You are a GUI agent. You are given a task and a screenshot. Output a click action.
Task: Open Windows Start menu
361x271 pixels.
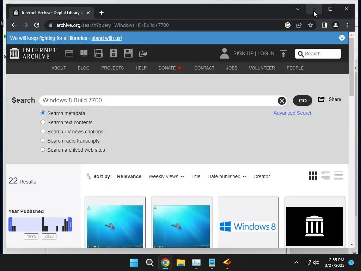tap(134, 263)
